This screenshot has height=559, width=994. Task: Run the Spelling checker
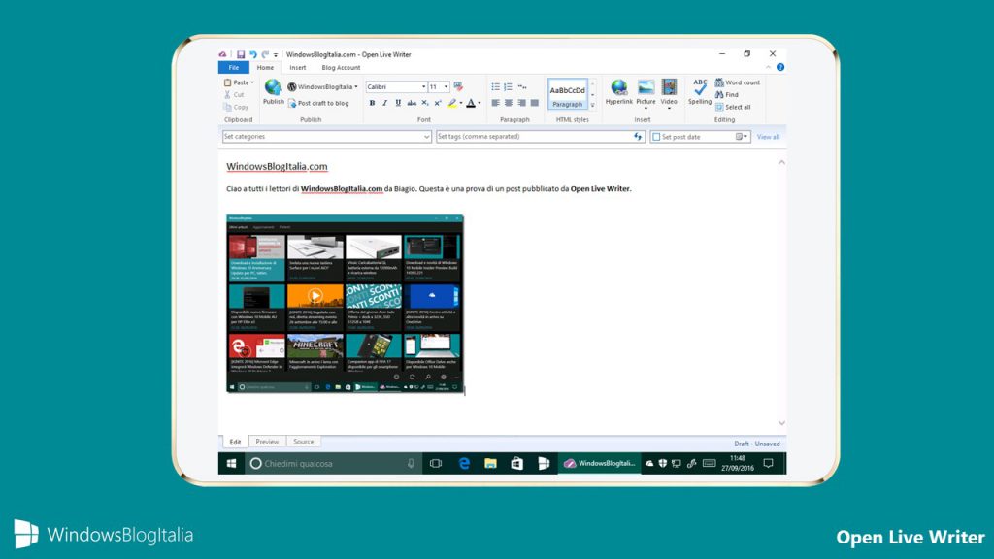pyautogui.click(x=699, y=89)
